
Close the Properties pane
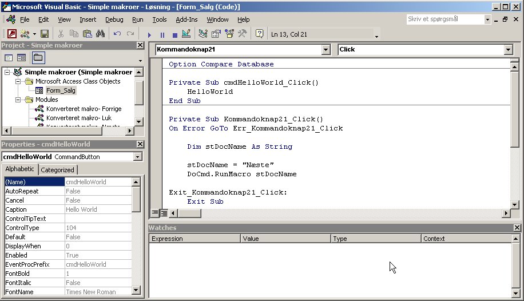coord(140,144)
